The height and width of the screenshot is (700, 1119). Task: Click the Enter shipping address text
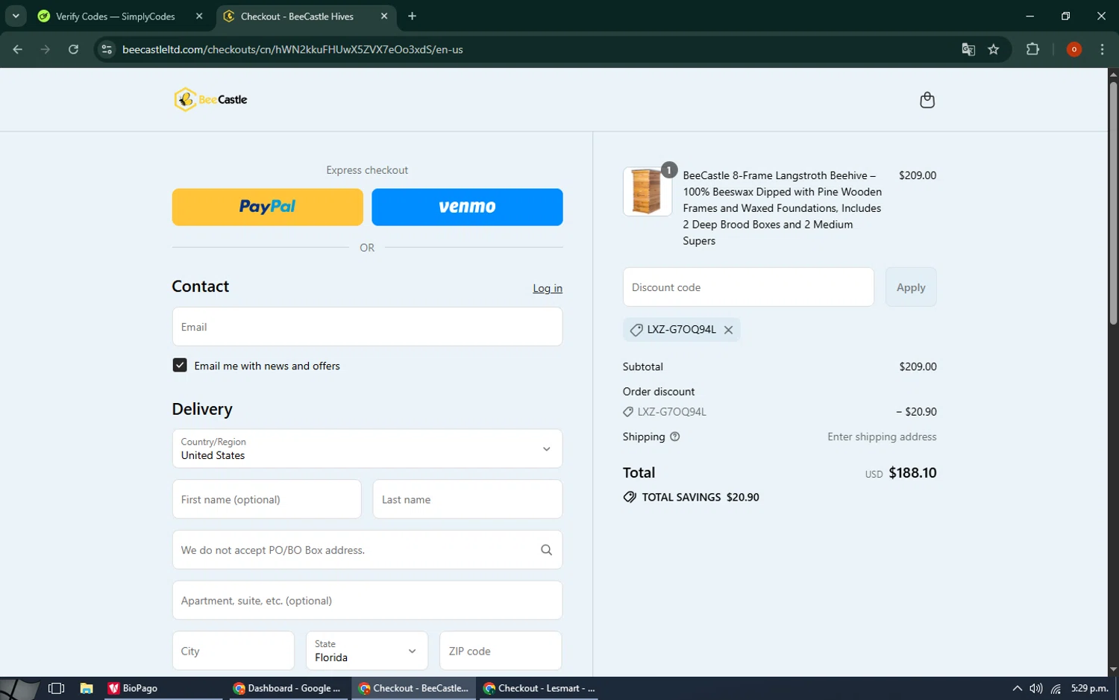point(882,437)
